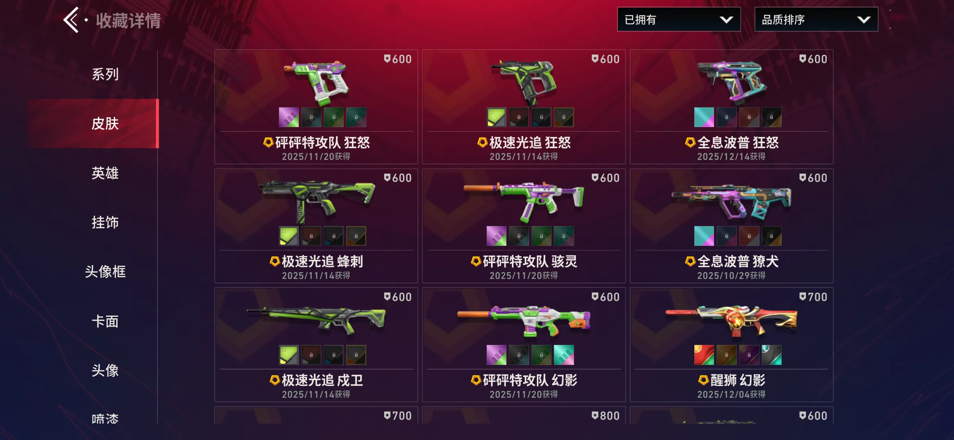The image size is (954, 440).
Task: Select the teal fourth variant of 砰砰特攻队 幻影
Action: point(564,355)
